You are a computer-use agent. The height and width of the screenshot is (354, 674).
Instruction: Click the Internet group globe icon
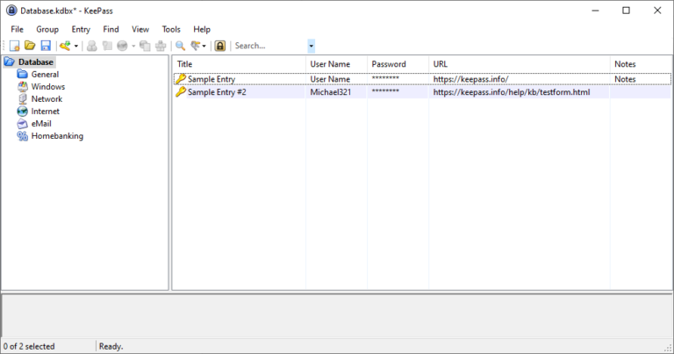coord(22,112)
